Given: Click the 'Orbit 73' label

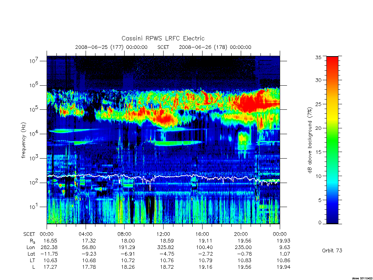Looking at the screenshot, I should pyautogui.click(x=332, y=250).
